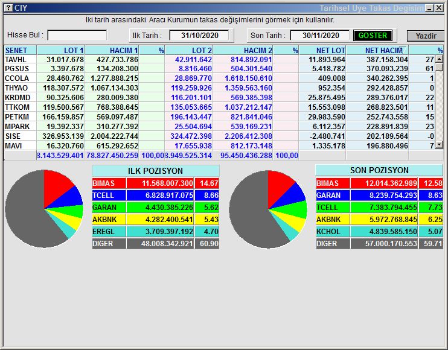
Task: Minimize the Tarihsel Uye Takas window
Action: pyautogui.click(x=429, y=8)
